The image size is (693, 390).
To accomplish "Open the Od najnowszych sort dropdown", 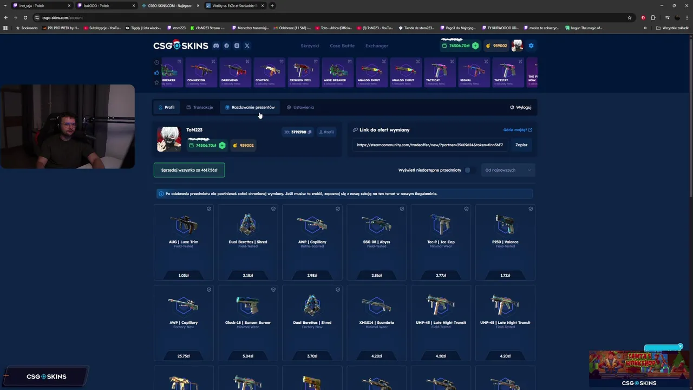I will [x=508, y=170].
